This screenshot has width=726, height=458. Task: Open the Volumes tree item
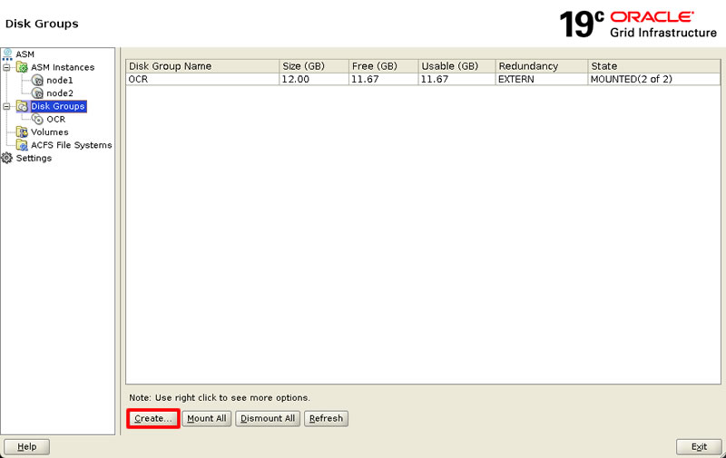(x=50, y=132)
